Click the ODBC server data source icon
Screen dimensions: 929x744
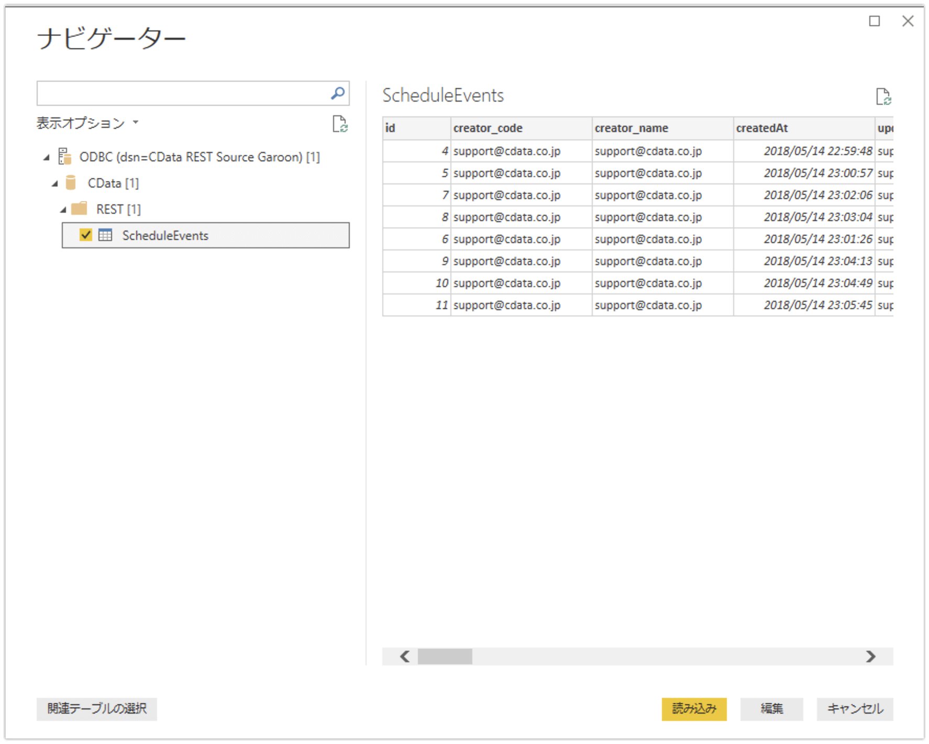pos(65,156)
